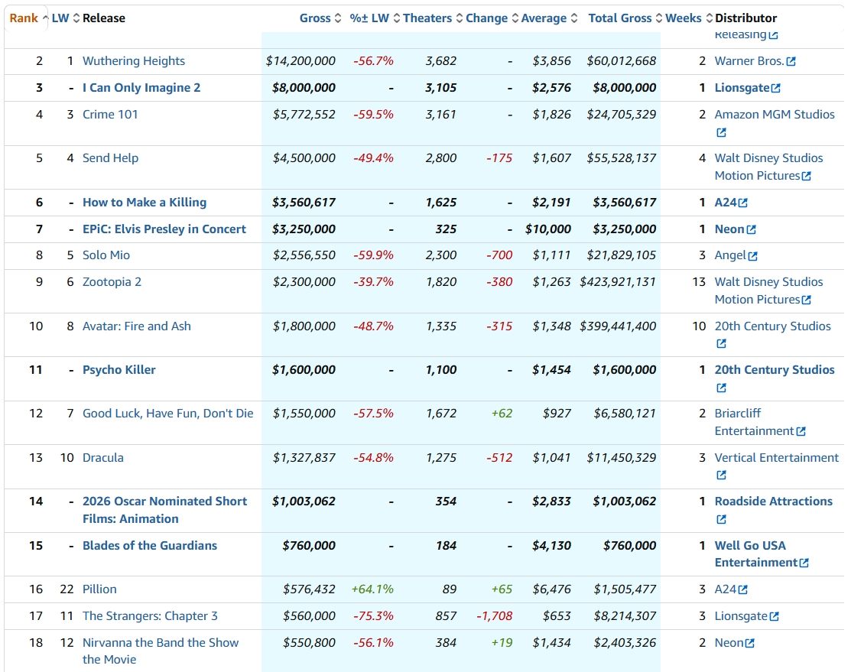Click external link icon beside Warner Bros.

coord(791,62)
